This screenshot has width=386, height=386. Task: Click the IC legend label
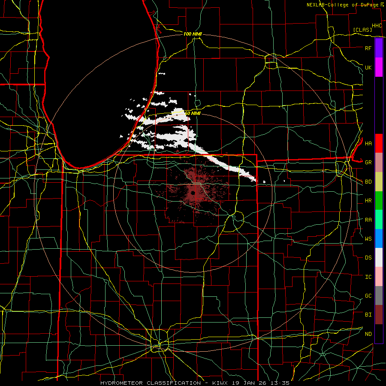coord(368,277)
